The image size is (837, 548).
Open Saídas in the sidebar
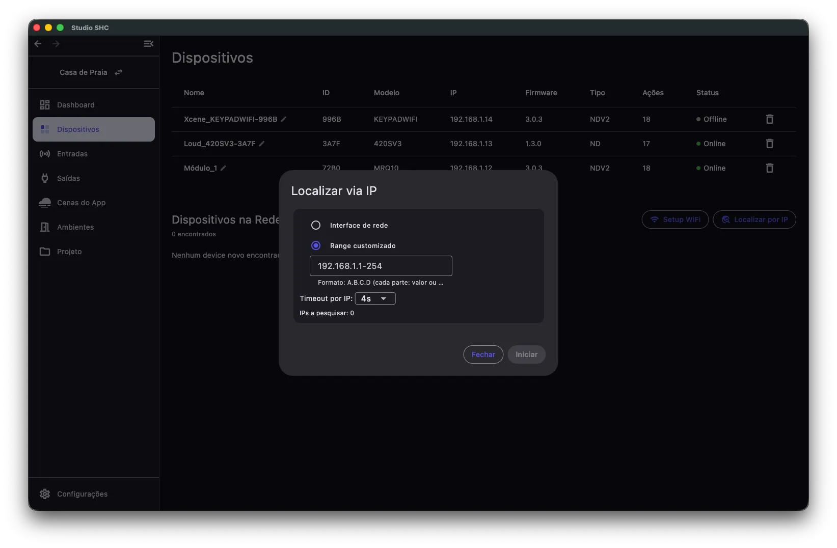(x=94, y=178)
